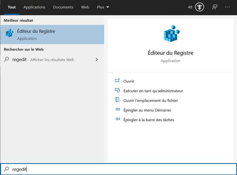Open the Applications search tab
237x175 pixels.
click(x=34, y=7)
